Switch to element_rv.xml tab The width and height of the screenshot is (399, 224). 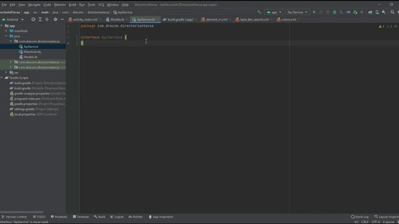216,19
